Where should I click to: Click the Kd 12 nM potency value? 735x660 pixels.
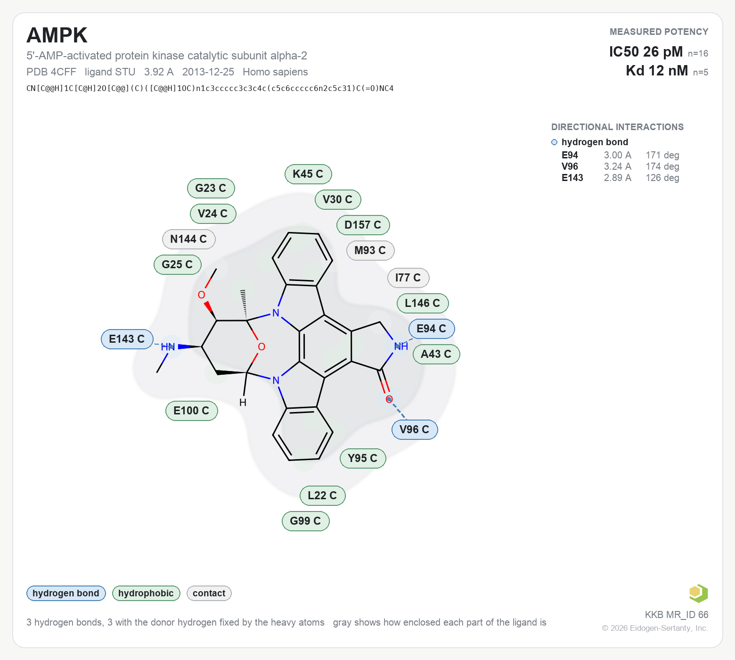pyautogui.click(x=657, y=71)
